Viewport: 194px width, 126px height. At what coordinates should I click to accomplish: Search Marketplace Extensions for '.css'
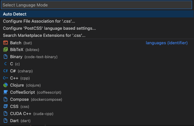(x=97, y=36)
